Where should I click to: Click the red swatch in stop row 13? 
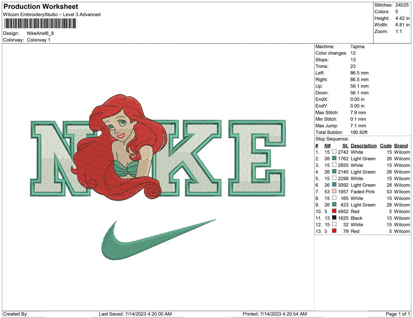(x=334, y=231)
